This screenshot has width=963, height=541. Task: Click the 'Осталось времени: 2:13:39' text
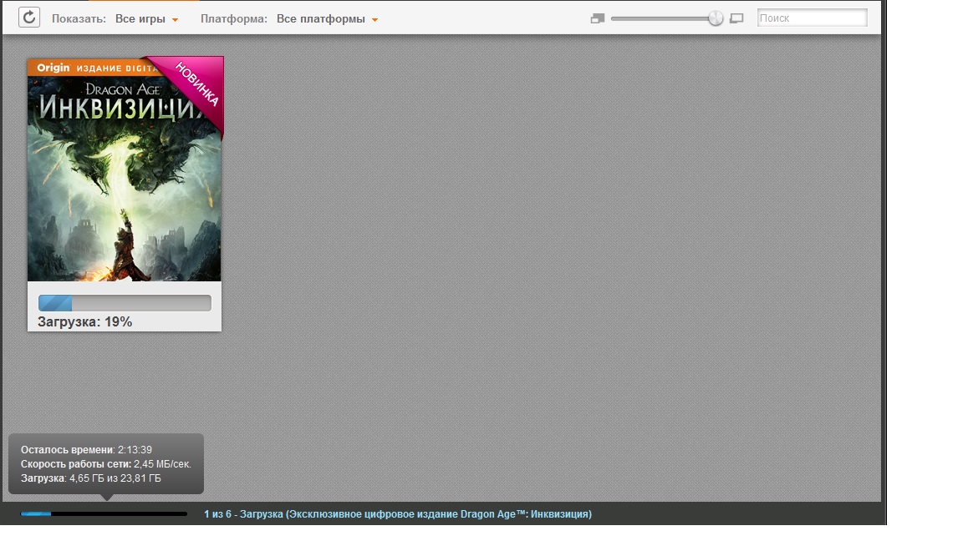87,450
